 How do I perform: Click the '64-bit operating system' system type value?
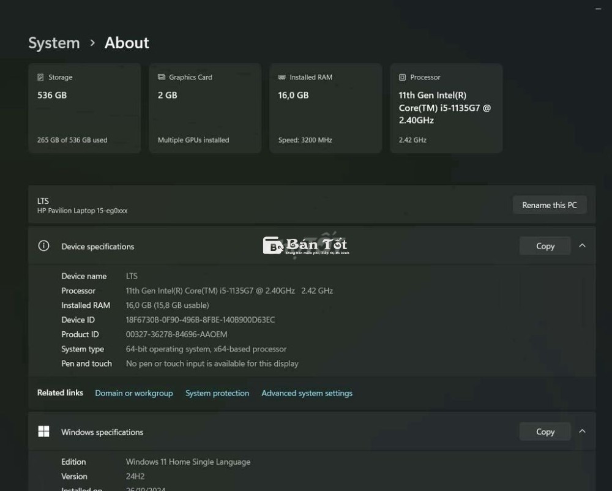pos(206,349)
